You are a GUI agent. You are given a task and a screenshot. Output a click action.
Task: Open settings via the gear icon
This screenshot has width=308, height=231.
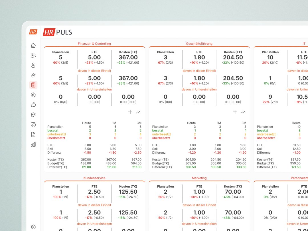[x=33, y=227]
